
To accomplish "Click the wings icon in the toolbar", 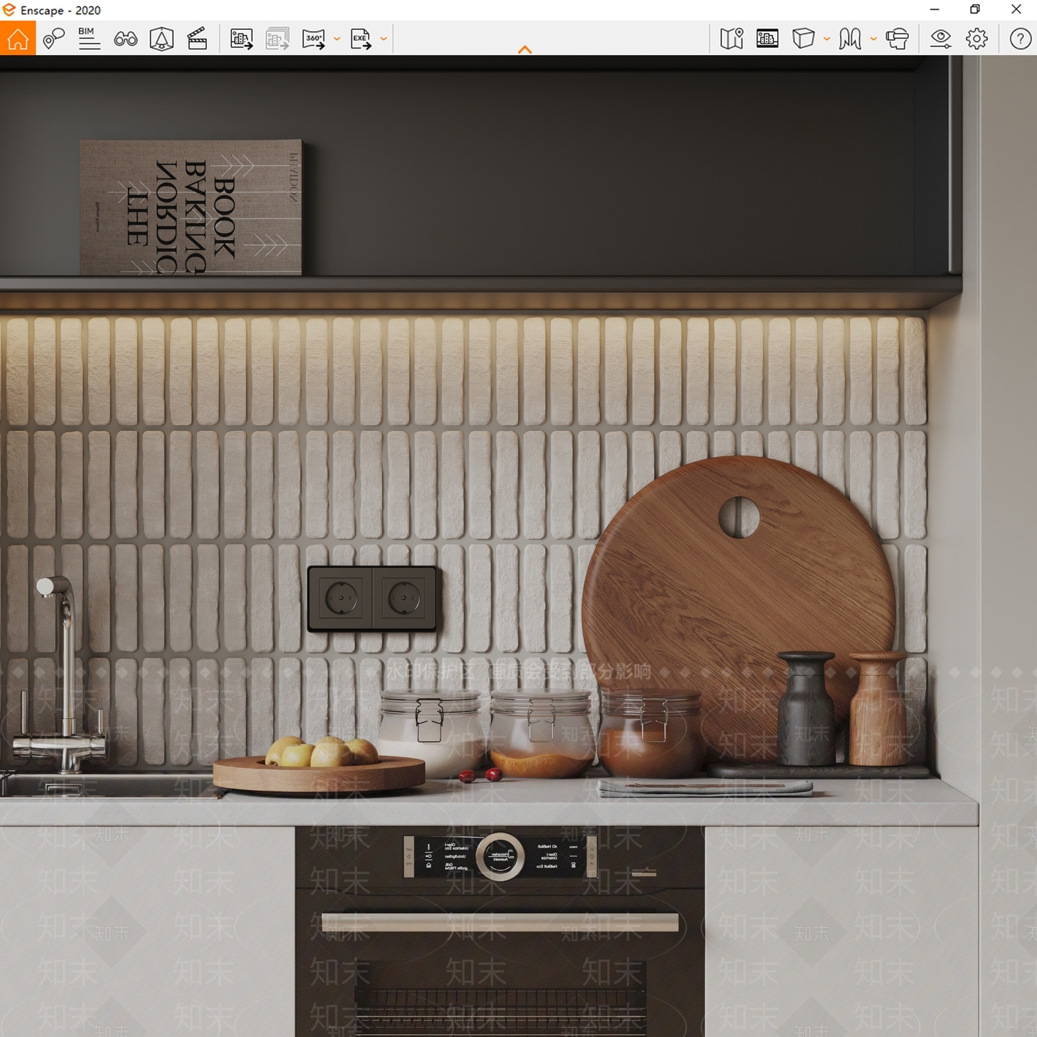I will tap(850, 39).
